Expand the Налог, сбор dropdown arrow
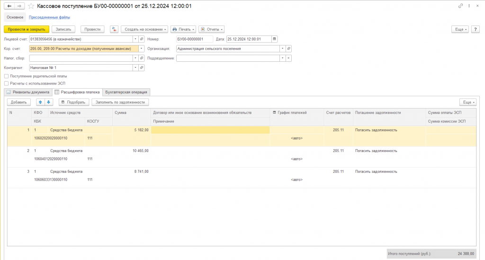The height and width of the screenshot is (260, 485). pos(135,58)
